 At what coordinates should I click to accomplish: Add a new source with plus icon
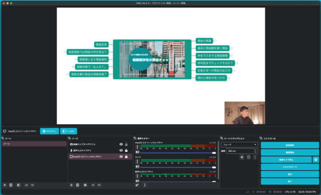(71, 185)
